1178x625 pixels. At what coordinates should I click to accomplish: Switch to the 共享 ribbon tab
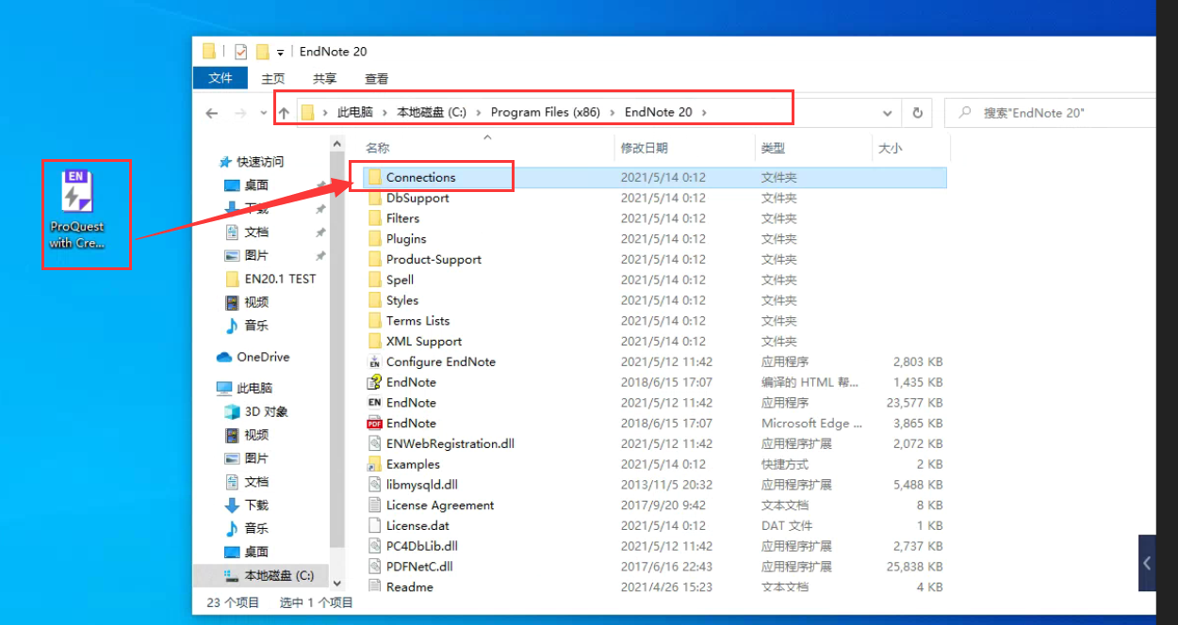tap(325, 79)
